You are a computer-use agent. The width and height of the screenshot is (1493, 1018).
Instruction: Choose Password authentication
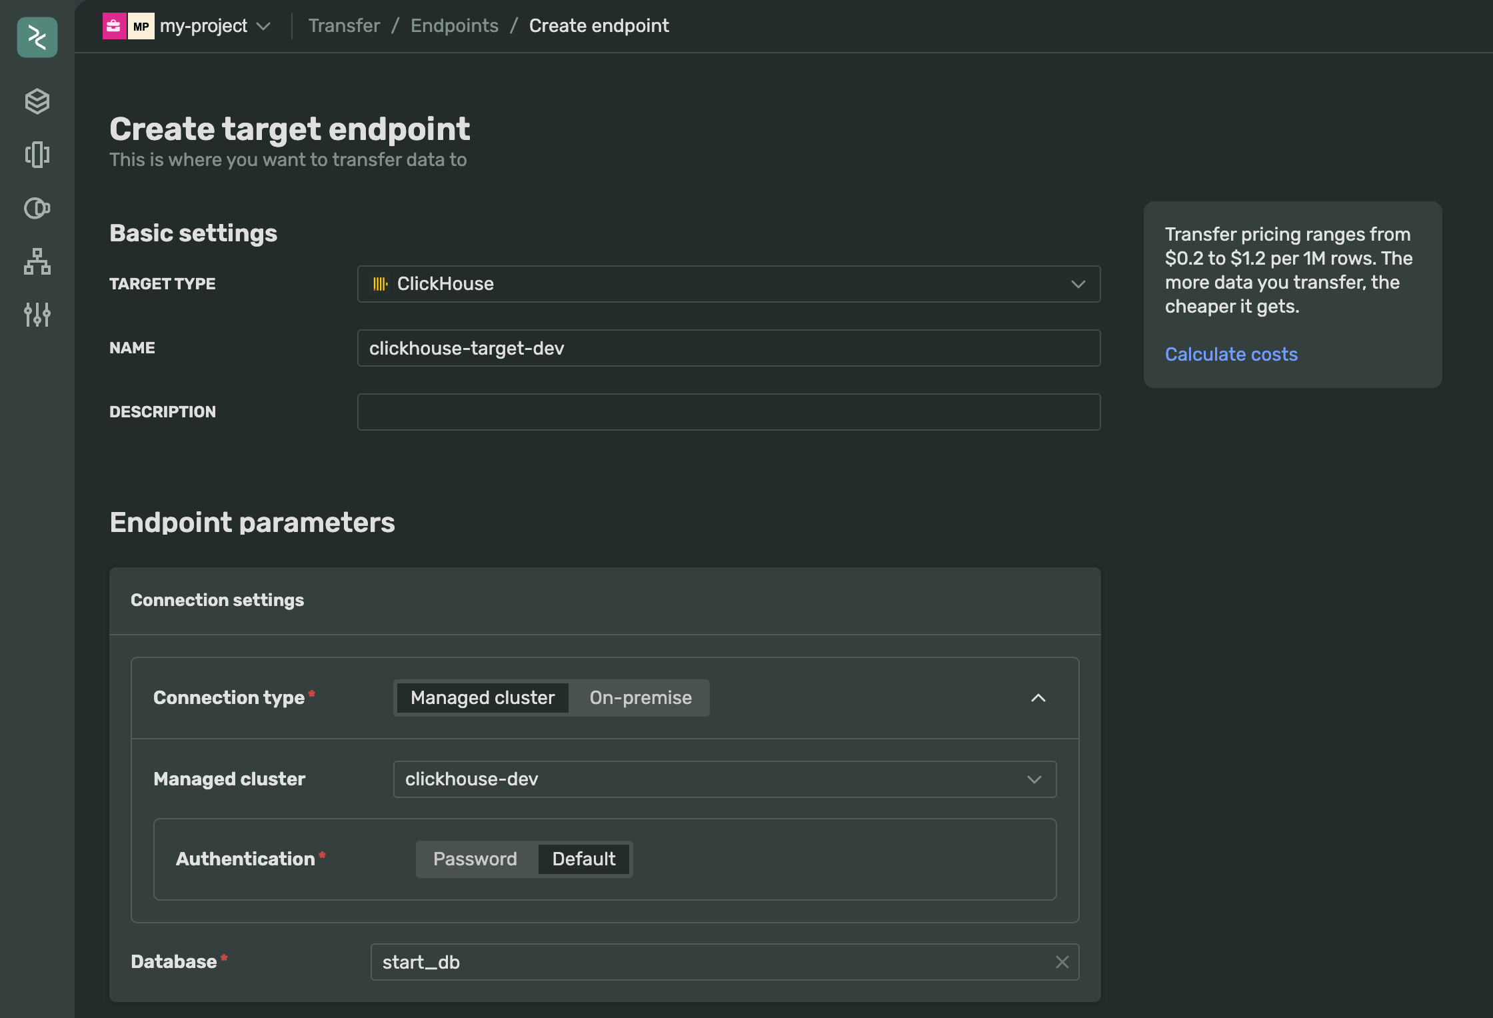click(475, 859)
